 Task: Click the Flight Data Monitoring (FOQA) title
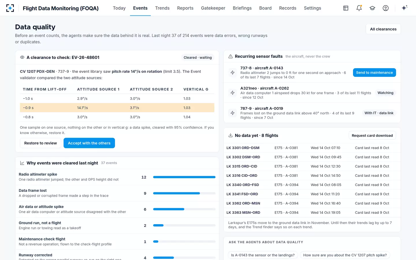(x=61, y=8)
